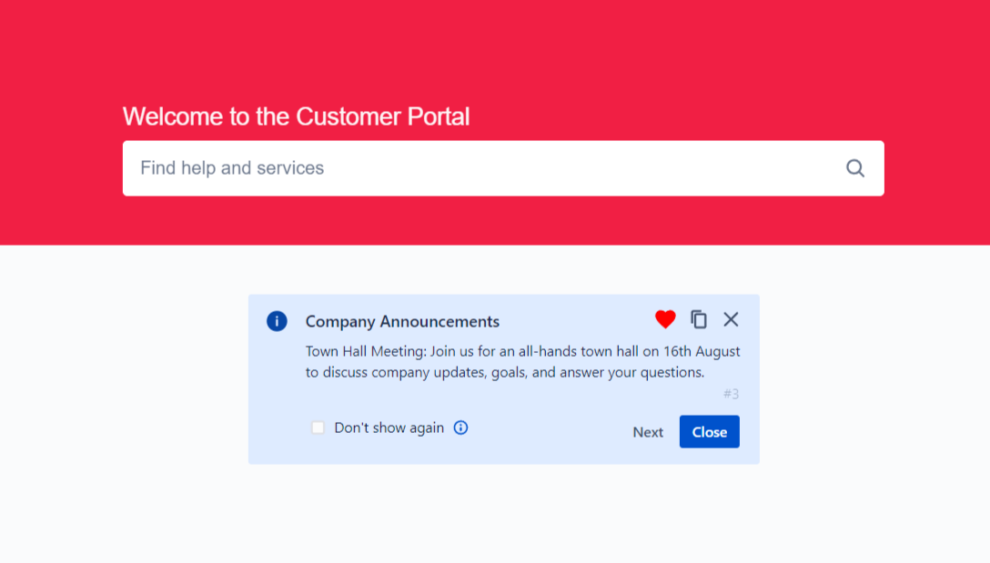Click the blank page area below the announcement
The width and height of the screenshot is (990, 563).
(495, 518)
